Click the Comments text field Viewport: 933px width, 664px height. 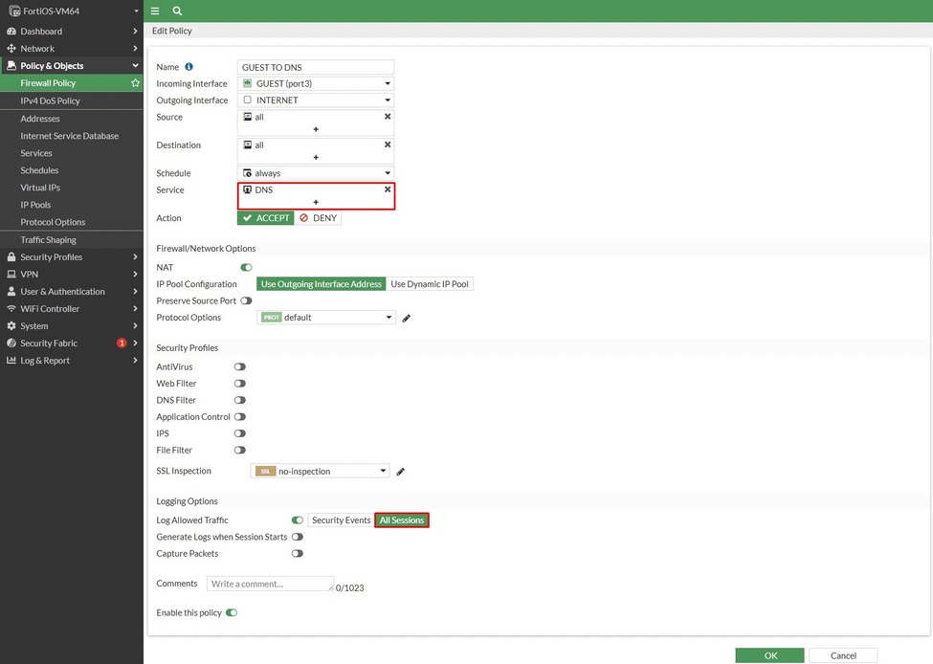[270, 584]
